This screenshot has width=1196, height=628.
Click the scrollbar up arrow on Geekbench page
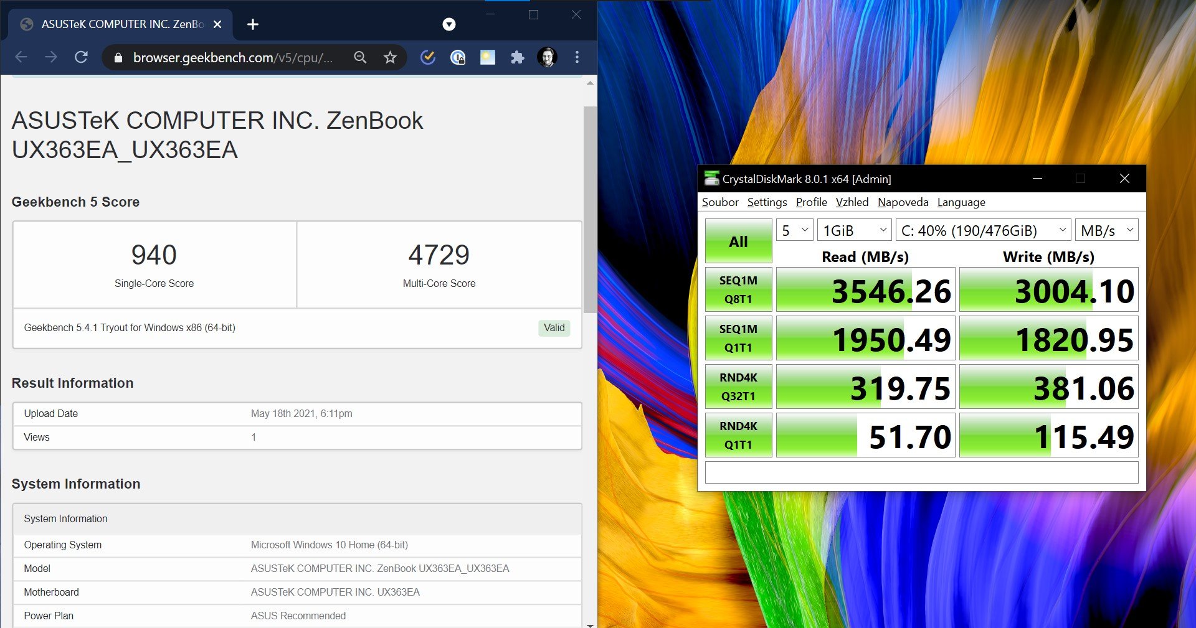[x=589, y=82]
